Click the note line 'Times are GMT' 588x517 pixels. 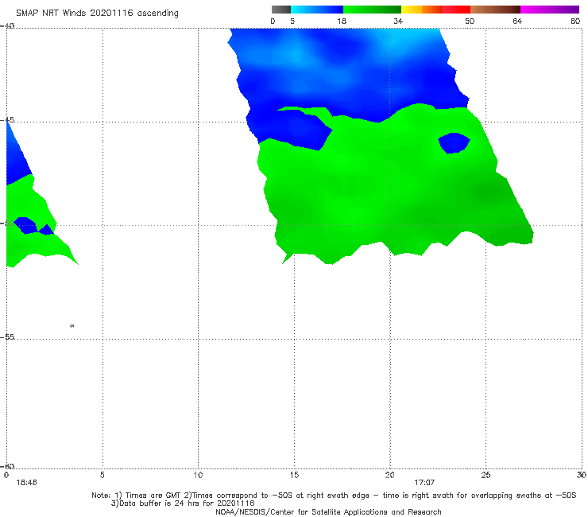point(154,496)
